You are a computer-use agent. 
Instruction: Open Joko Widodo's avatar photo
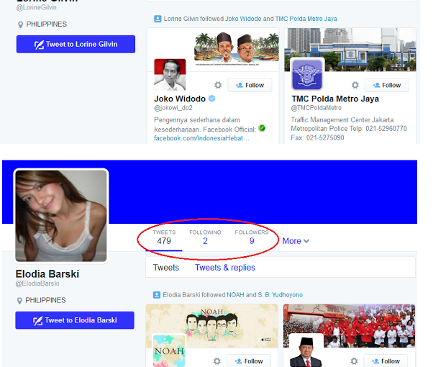(x=170, y=75)
